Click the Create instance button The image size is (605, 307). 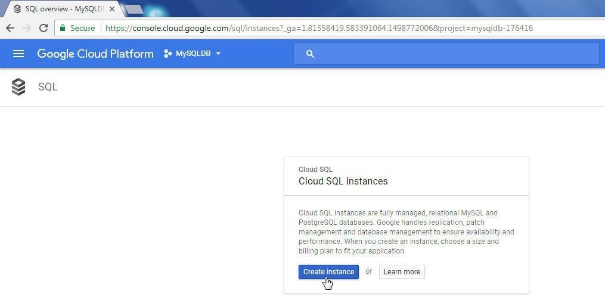(x=328, y=271)
